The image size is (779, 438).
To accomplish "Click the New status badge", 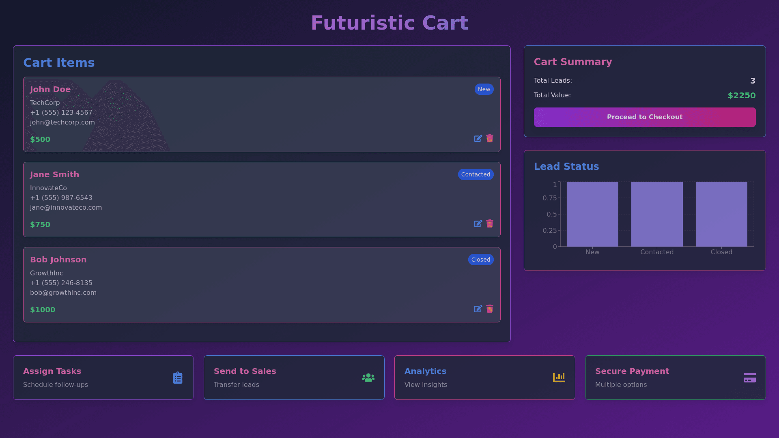I will 484,89.
